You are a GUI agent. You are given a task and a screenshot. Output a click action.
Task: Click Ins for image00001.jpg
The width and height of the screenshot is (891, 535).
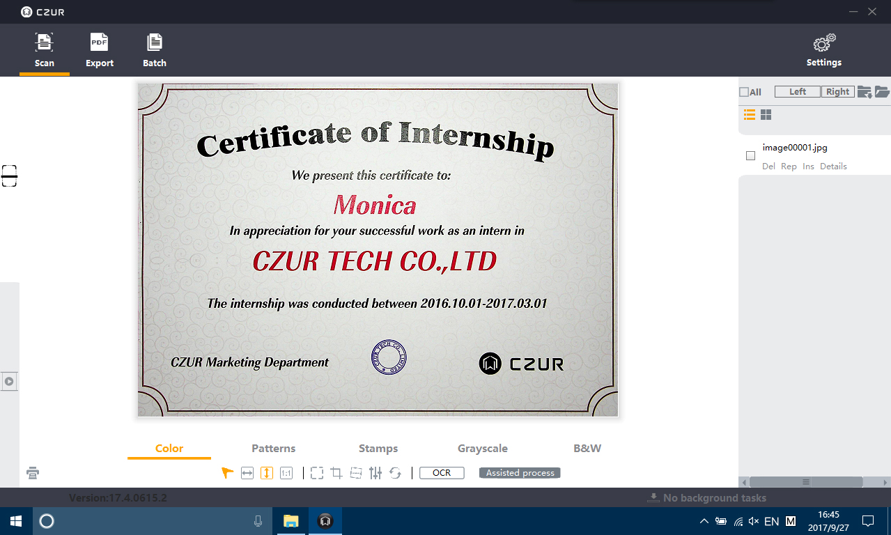(x=808, y=166)
